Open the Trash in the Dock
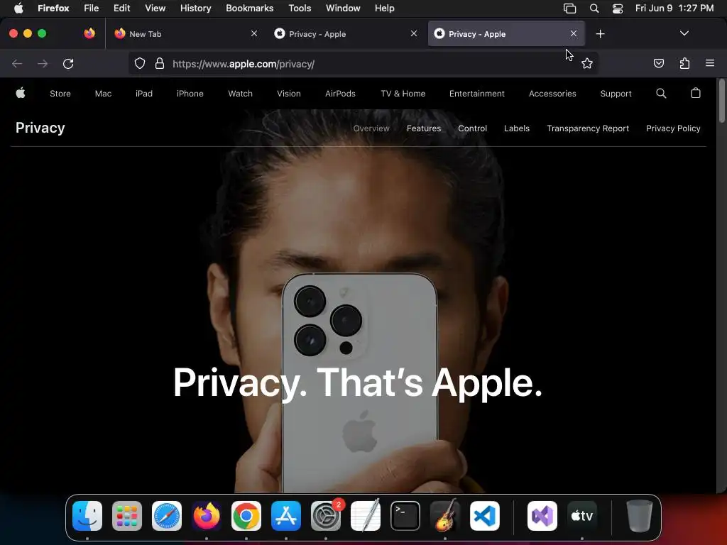The image size is (727, 545). [x=640, y=516]
